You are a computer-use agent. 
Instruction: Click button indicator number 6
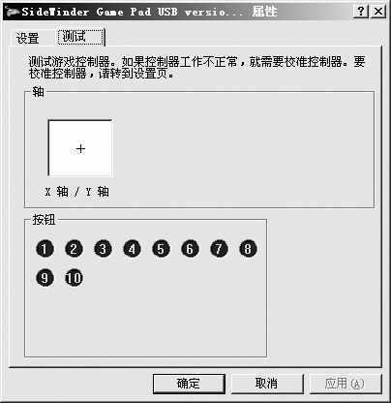[190, 249]
